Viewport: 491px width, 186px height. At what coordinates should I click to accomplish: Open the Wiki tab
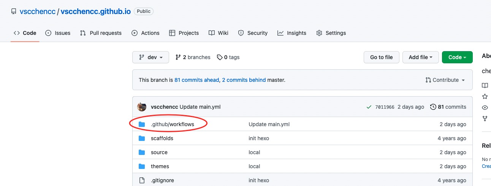219,33
